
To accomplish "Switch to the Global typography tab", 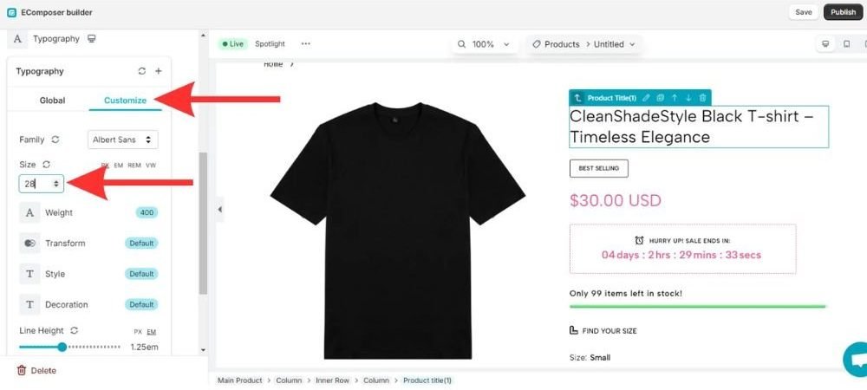I will [x=53, y=101].
